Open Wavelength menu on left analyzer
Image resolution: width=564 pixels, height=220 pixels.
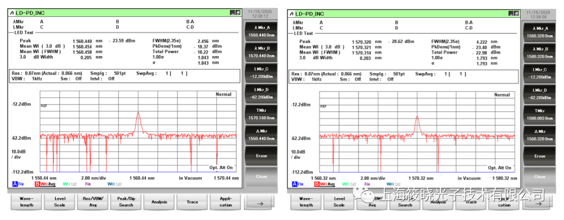tap(27, 202)
